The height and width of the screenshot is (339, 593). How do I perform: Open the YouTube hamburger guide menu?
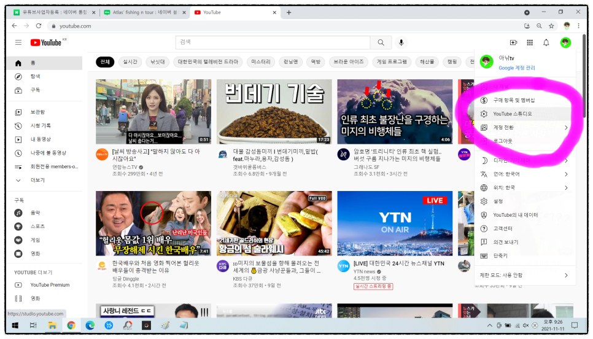tap(18, 42)
